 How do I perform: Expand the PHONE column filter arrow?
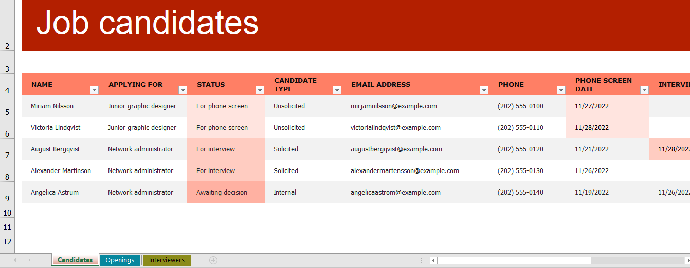561,90
